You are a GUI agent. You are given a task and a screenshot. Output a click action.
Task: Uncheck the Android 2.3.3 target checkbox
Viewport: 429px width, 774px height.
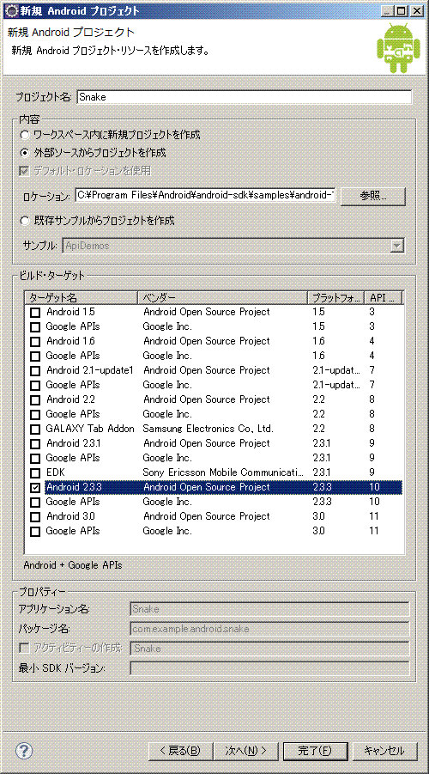click(x=35, y=488)
